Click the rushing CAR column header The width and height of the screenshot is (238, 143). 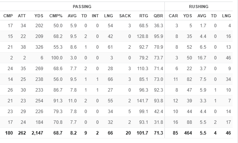pyautogui.click(x=173, y=16)
